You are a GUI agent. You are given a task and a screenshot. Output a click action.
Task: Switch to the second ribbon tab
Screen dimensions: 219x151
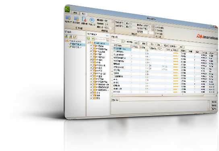(x=83, y=14)
